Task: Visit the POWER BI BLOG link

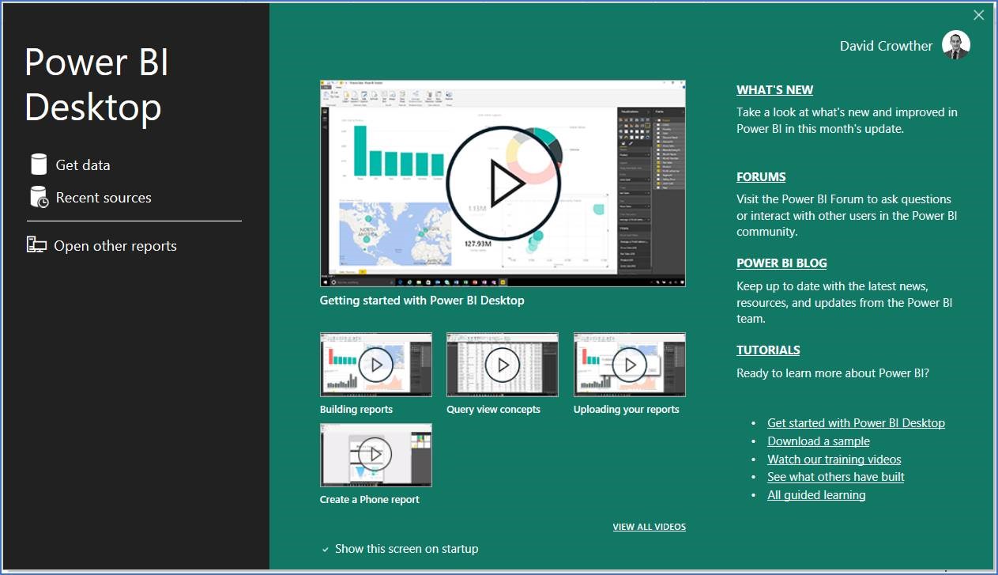Action: (781, 263)
